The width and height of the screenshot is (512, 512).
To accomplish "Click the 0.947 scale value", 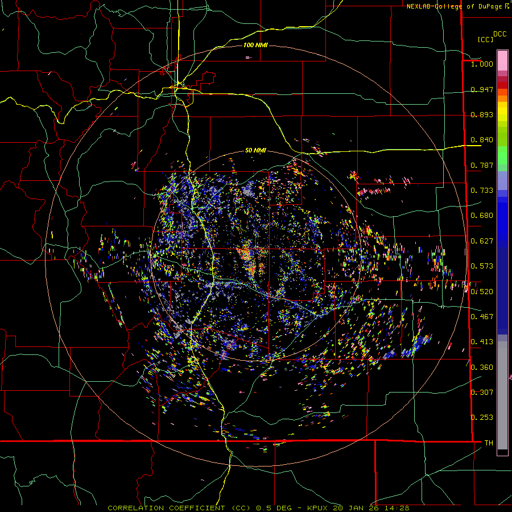I will [482, 89].
